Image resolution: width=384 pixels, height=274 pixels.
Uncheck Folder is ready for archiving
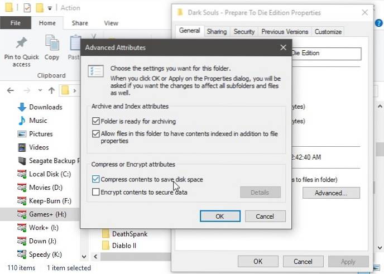coord(97,121)
